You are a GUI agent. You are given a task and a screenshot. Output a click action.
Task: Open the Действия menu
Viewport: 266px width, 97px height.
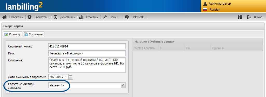[x=68, y=17]
